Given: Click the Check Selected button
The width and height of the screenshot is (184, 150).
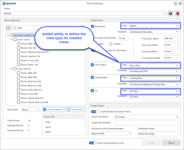Looking at the screenshot, I should (53, 109).
